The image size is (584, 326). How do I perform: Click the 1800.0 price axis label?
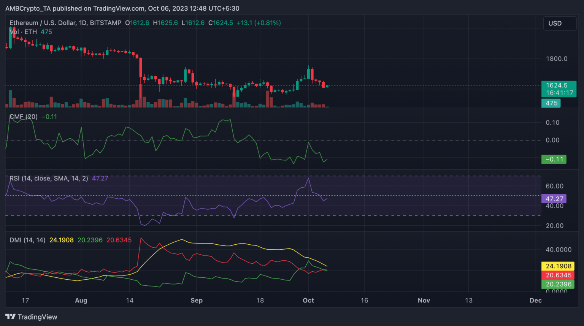pos(556,59)
